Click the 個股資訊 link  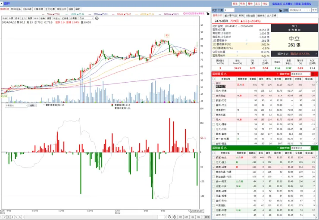[x=277, y=3]
